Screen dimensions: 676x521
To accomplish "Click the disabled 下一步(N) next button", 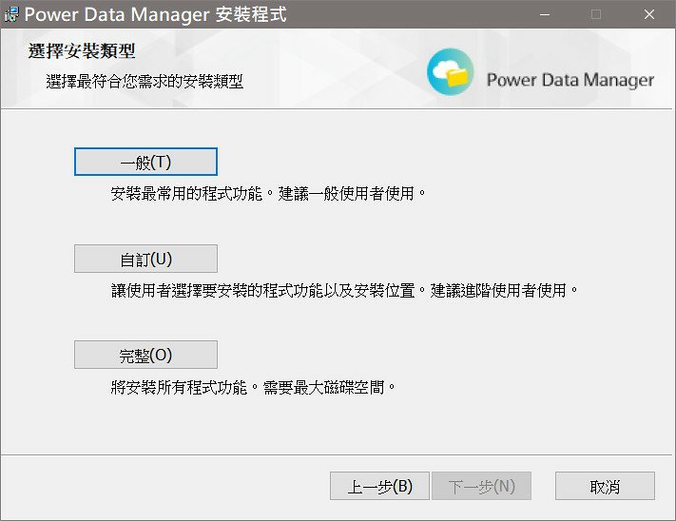I will [x=481, y=486].
